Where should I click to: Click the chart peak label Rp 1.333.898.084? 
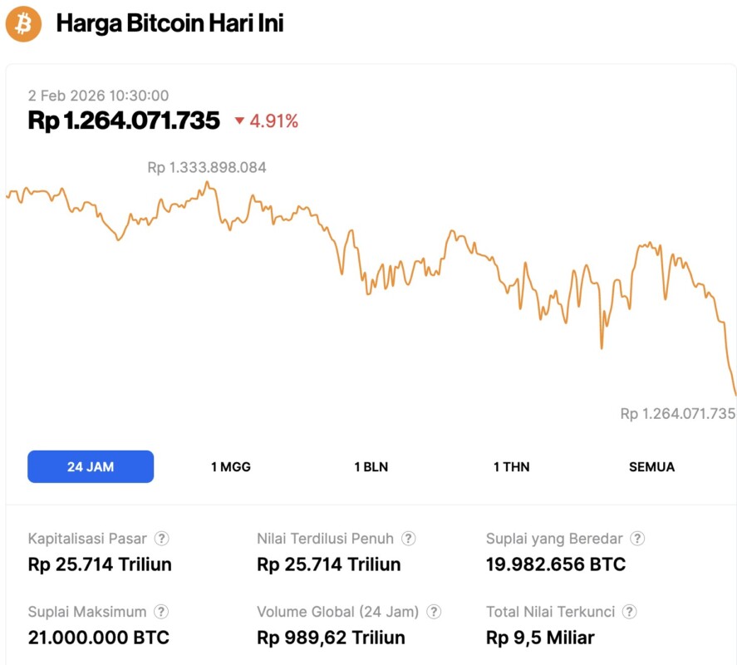[x=207, y=168]
